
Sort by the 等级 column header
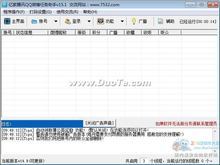[x=83, y=32]
